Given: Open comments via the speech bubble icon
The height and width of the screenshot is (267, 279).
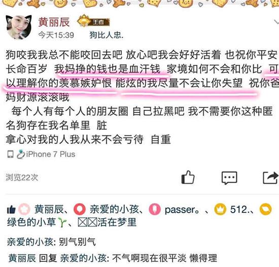Looking at the screenshot, I should click(x=229, y=178).
